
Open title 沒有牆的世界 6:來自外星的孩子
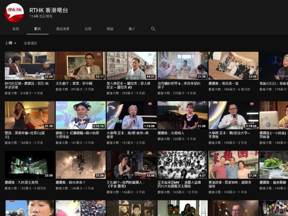pos(179,85)
